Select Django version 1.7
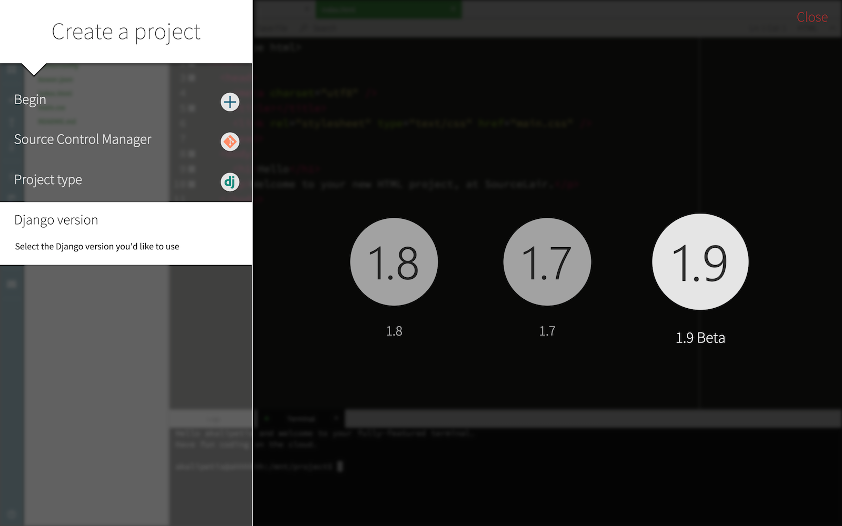This screenshot has width=842, height=526. [547, 262]
